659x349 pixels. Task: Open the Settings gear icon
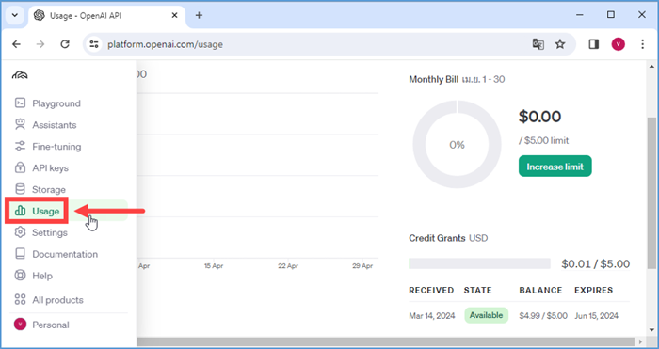click(x=20, y=232)
